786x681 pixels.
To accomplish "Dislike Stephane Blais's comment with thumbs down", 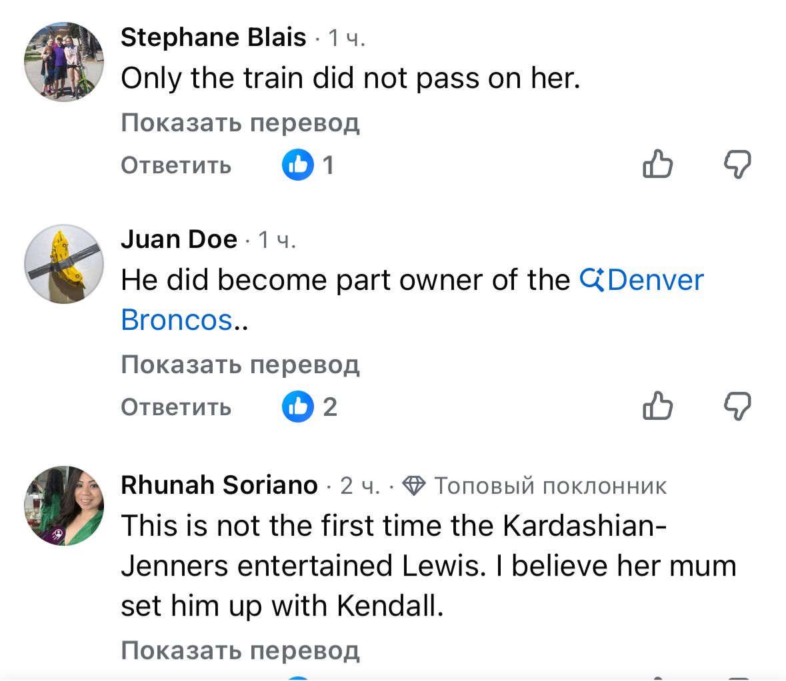I will (737, 165).
